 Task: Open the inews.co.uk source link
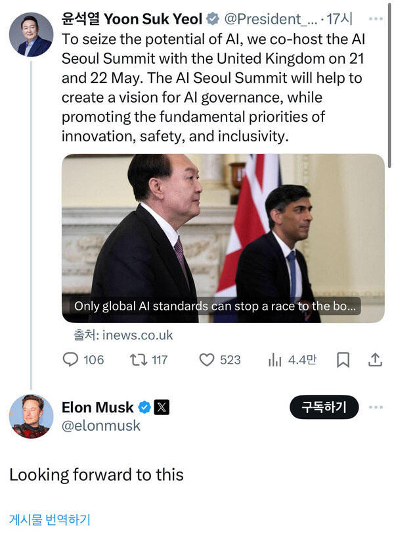coord(137,335)
